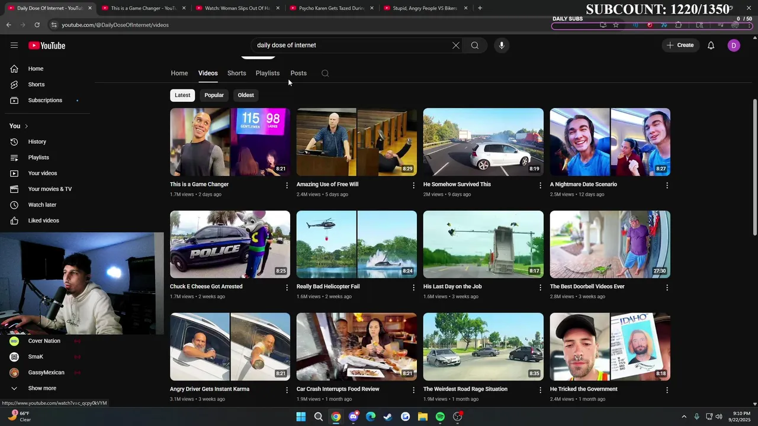This screenshot has width=758, height=426.
Task: Click the page vertical scrollbar
Action: pyautogui.click(x=754, y=167)
